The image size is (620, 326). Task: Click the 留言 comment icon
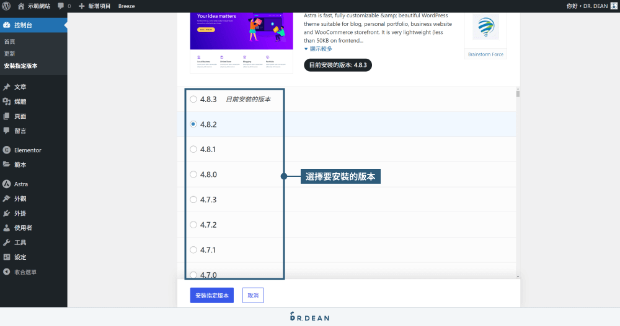coord(7,131)
